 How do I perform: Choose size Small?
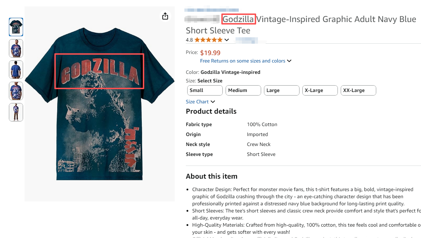pyautogui.click(x=205, y=90)
